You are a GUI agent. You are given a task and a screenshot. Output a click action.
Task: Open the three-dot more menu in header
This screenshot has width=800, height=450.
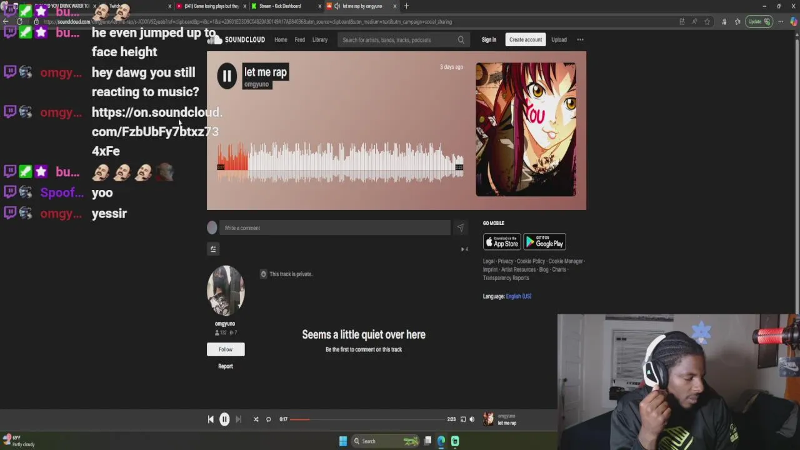pos(580,40)
